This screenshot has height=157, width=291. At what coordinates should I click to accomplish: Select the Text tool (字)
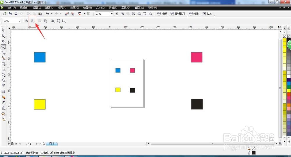pyautogui.click(x=3, y=85)
